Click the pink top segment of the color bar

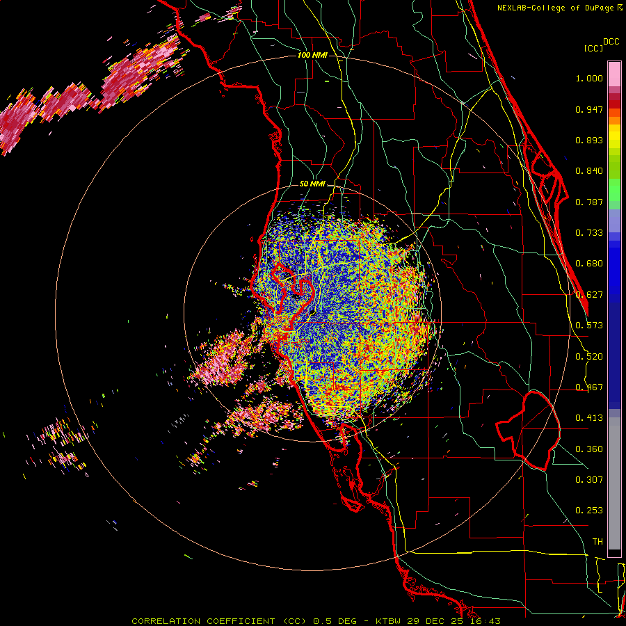pyautogui.click(x=614, y=74)
